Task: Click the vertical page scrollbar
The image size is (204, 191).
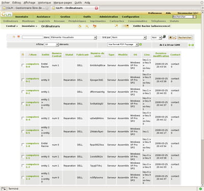Action: (202, 99)
